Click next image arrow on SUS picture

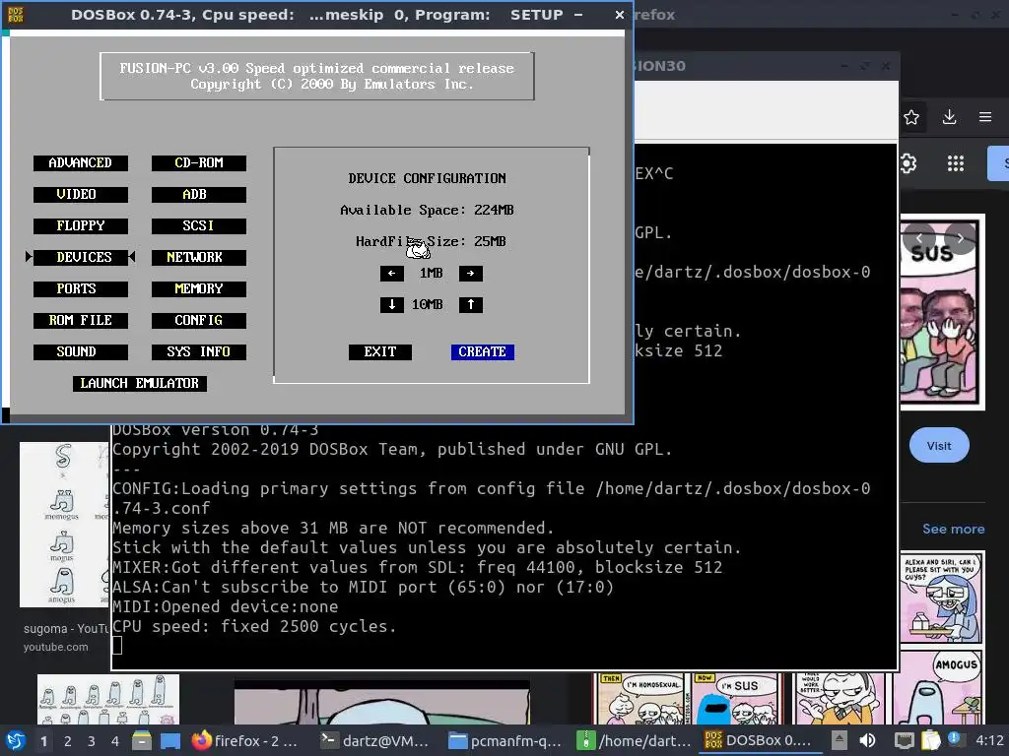(x=960, y=238)
